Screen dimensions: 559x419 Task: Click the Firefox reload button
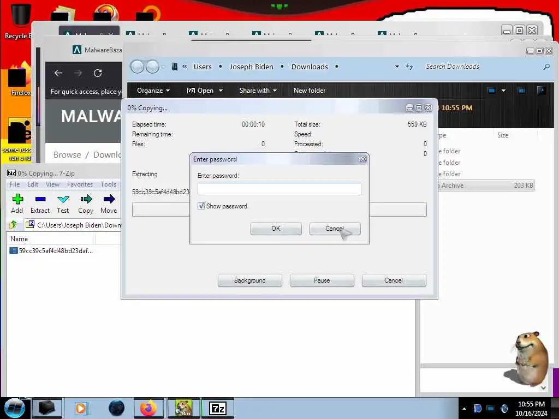click(98, 73)
